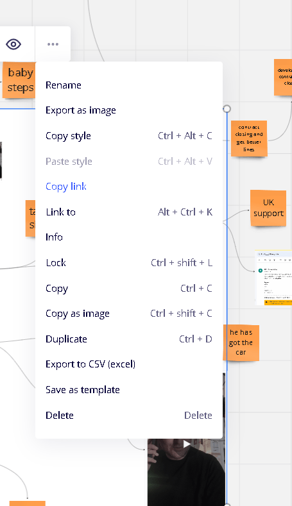This screenshot has width=292, height=506.
Task: Toggle the eye visibility icon
Action: tap(13, 44)
